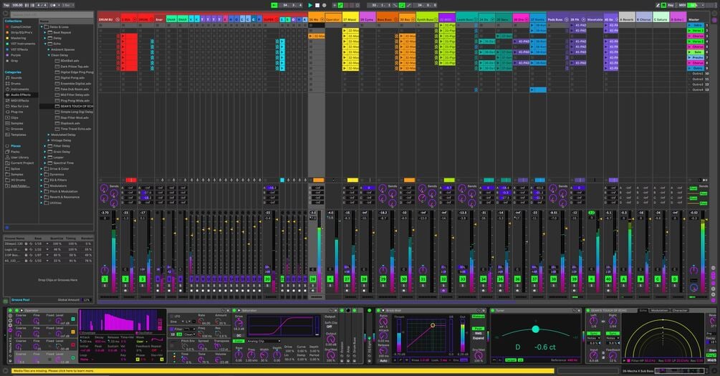Click the Tap tempo button

pos(6,5)
